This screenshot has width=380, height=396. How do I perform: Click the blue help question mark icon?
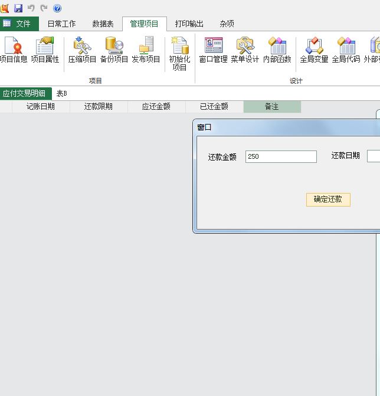pyautogui.click(x=57, y=8)
